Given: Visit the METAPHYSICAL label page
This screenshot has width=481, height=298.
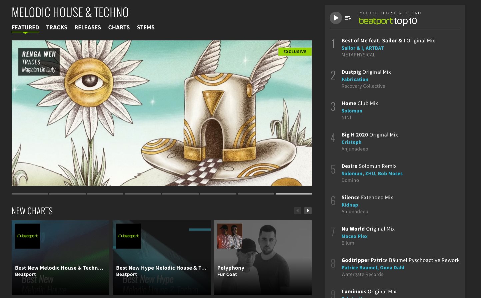Looking at the screenshot, I should 358,55.
